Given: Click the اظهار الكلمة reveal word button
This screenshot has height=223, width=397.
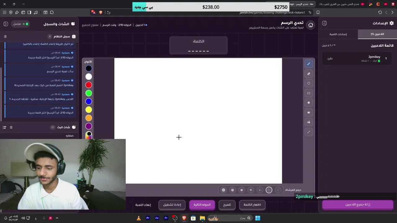Looking at the screenshot, I should tap(252, 205).
